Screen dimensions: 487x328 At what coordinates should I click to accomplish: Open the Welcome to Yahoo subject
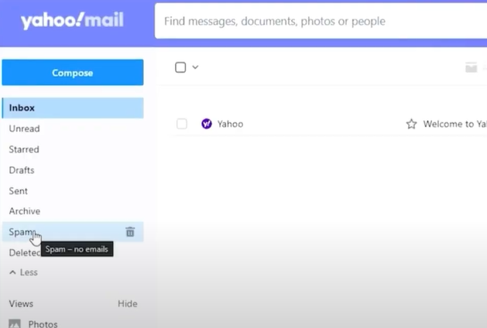coord(455,124)
